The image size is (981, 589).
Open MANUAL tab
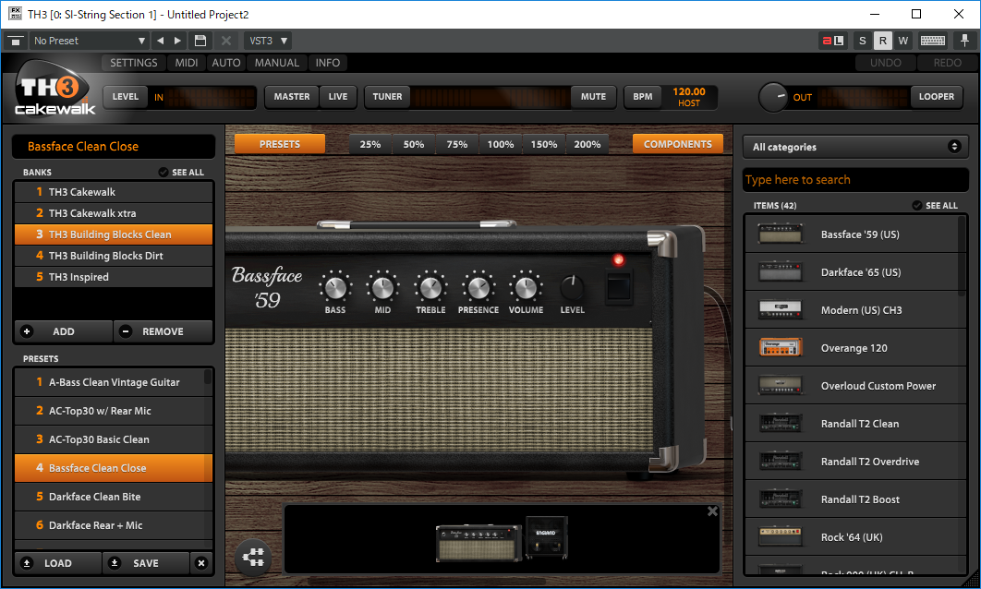276,63
